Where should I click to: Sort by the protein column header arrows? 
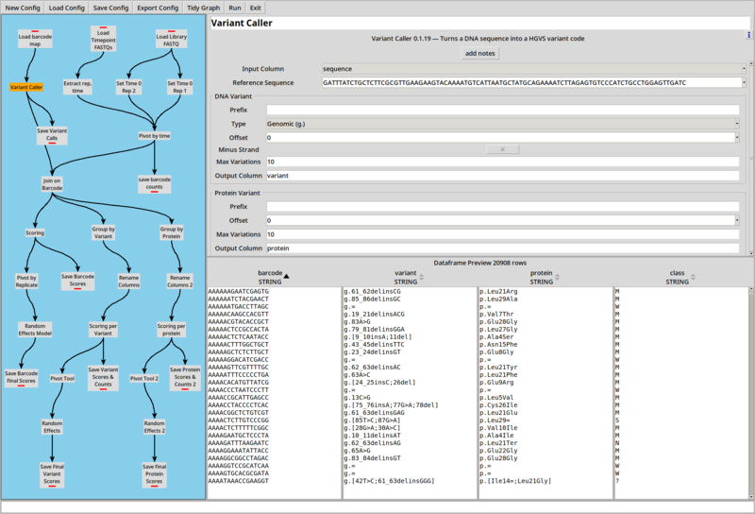coord(557,277)
